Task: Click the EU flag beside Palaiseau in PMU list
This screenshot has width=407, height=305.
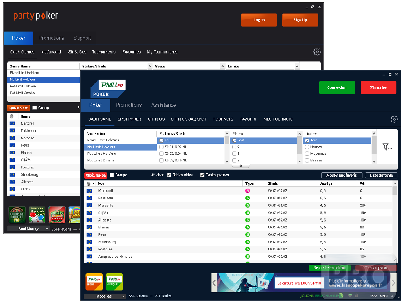Action: click(x=89, y=198)
